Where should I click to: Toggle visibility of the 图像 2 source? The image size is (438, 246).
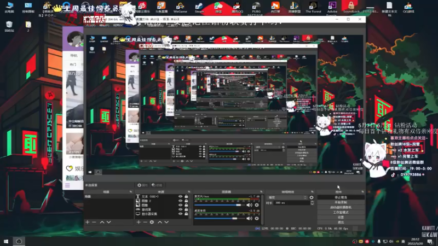(x=180, y=201)
